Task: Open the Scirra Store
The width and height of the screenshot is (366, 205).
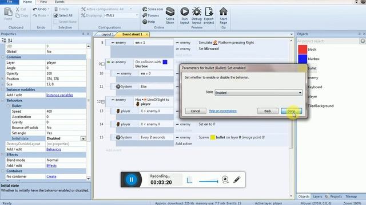Action: 170,15
